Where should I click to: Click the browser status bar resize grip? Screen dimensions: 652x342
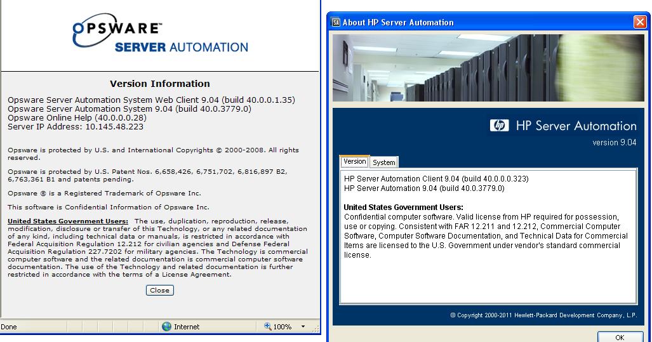[x=316, y=329]
